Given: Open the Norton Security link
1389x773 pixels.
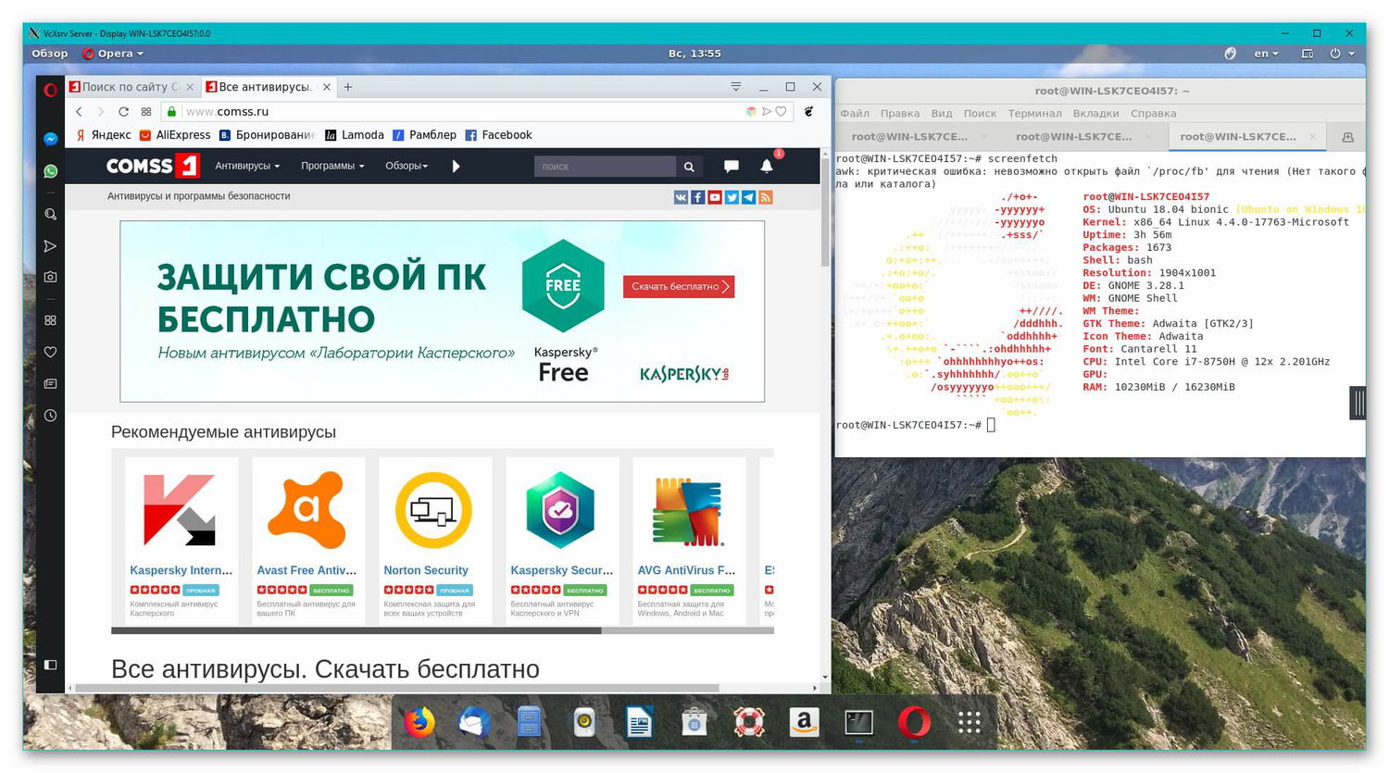Looking at the screenshot, I should (x=426, y=570).
